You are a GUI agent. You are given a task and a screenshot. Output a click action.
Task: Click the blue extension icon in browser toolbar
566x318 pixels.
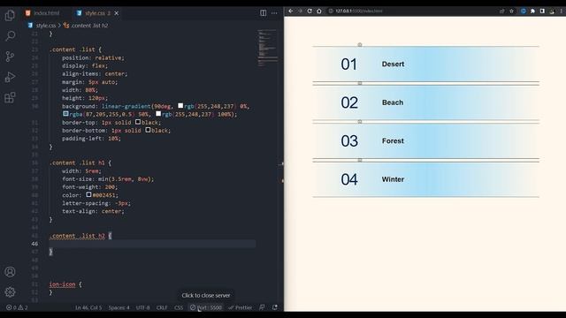[x=523, y=11]
